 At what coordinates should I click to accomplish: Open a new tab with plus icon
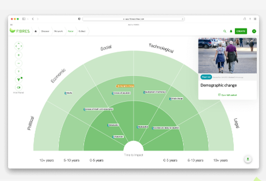coord(250,19)
